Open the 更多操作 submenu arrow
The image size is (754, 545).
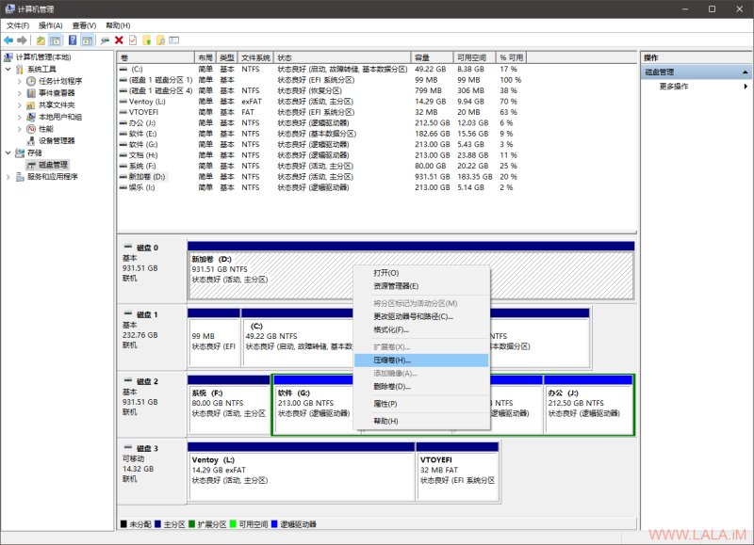pyautogui.click(x=746, y=87)
